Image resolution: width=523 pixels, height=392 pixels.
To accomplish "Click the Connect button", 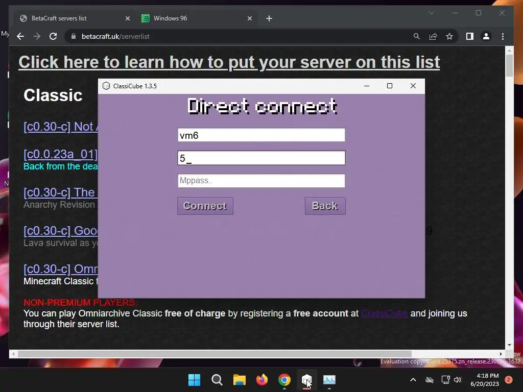I will [x=205, y=206].
